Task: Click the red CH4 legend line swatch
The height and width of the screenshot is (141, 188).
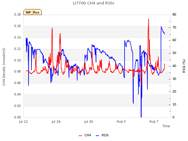Action: pyautogui.click(x=80, y=136)
